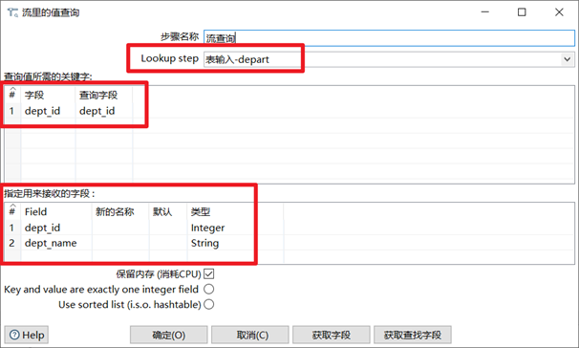Click the 获取字段 button
Screen dimensions: 579x348
tap(332, 335)
